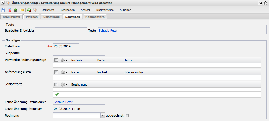Open the Rechnung dropdown list
This screenshot has height=121, width=269.
(x=102, y=116)
